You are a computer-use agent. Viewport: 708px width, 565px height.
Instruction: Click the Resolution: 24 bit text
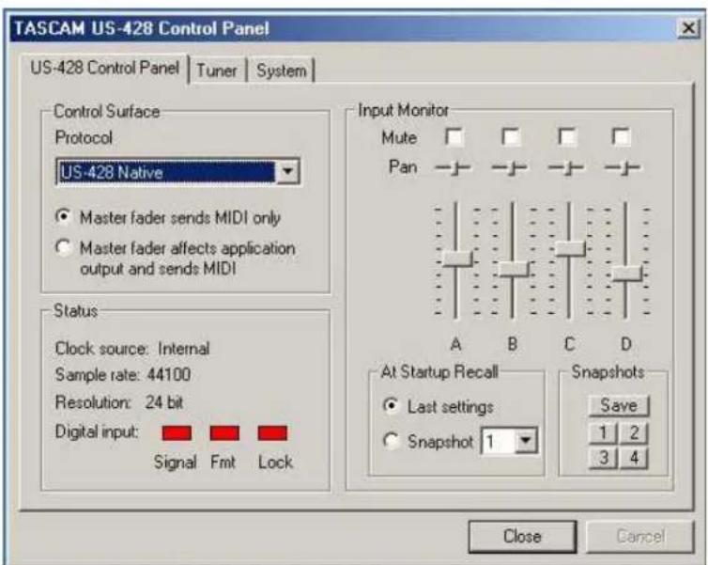click(x=118, y=401)
